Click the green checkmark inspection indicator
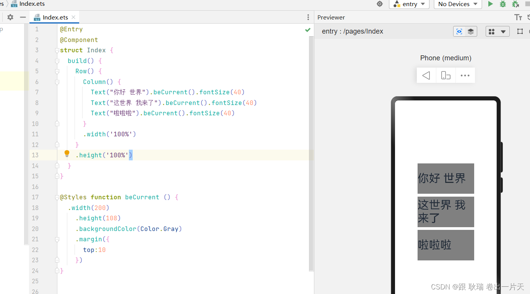The image size is (530, 294). tap(308, 30)
